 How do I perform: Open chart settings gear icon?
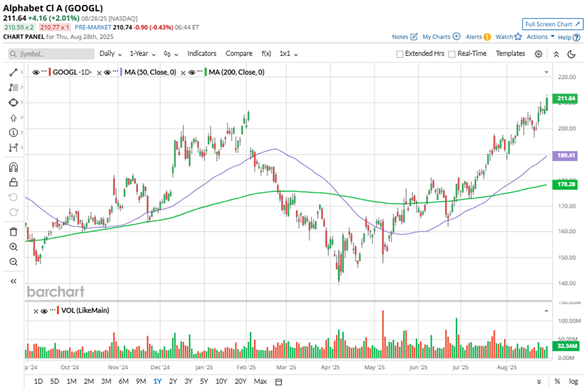[x=538, y=53]
